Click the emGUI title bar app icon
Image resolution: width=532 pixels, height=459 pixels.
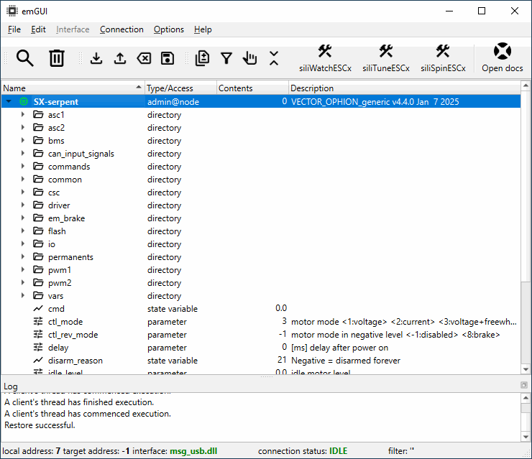(x=12, y=11)
